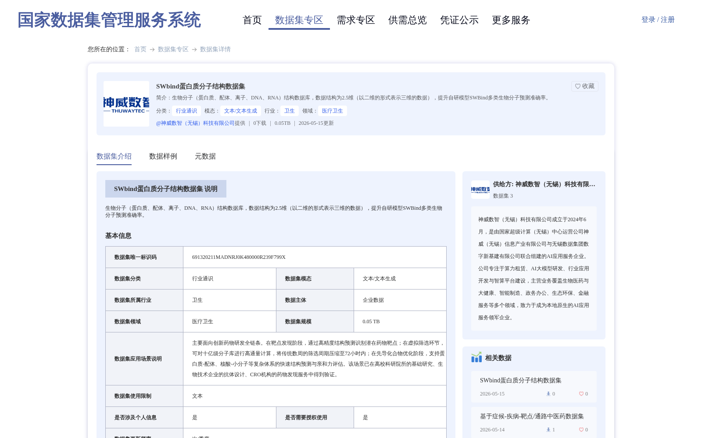Click the 是否涉及个人信息 label cell
This screenshot has width=702, height=438.
(x=144, y=417)
